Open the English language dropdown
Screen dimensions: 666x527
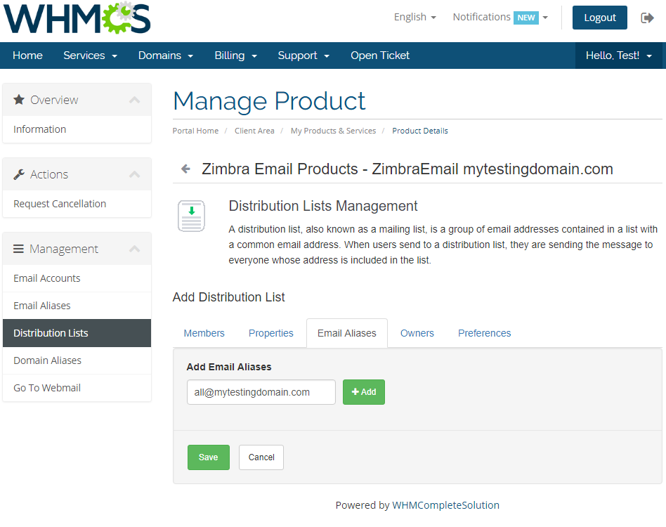coord(414,17)
